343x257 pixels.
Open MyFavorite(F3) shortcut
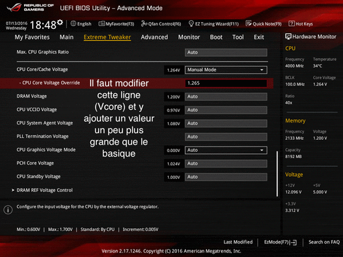pos(117,24)
